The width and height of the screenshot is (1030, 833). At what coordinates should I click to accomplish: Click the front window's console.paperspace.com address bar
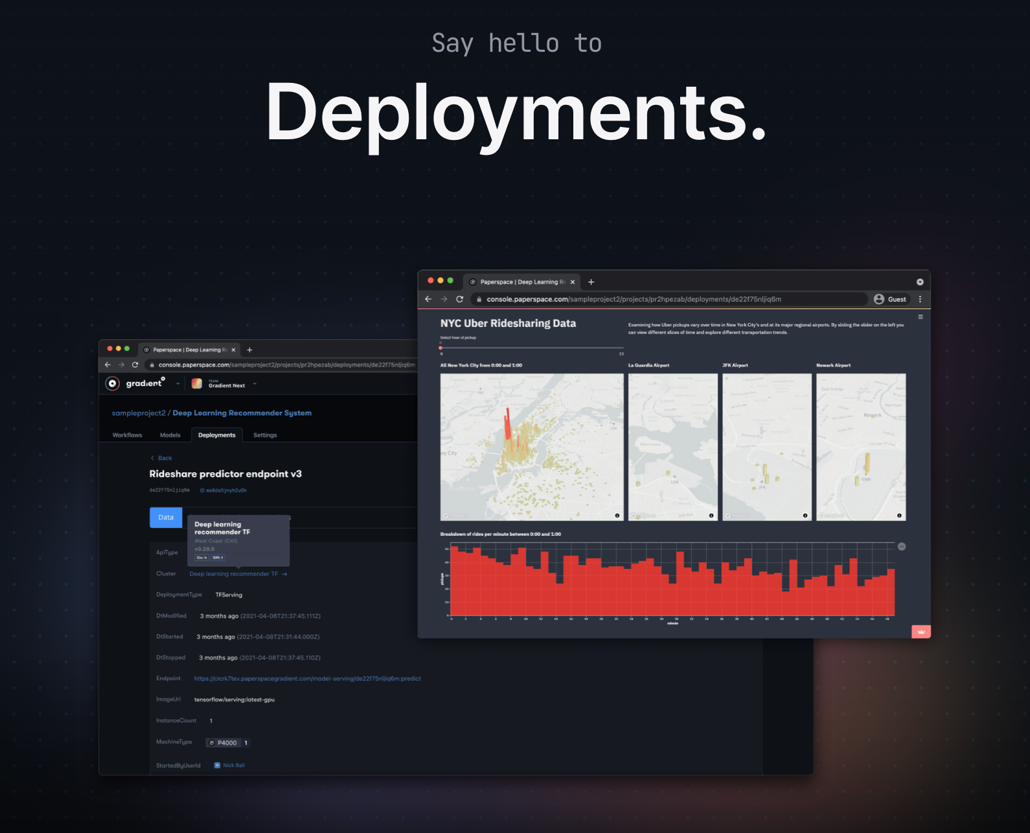click(669, 299)
